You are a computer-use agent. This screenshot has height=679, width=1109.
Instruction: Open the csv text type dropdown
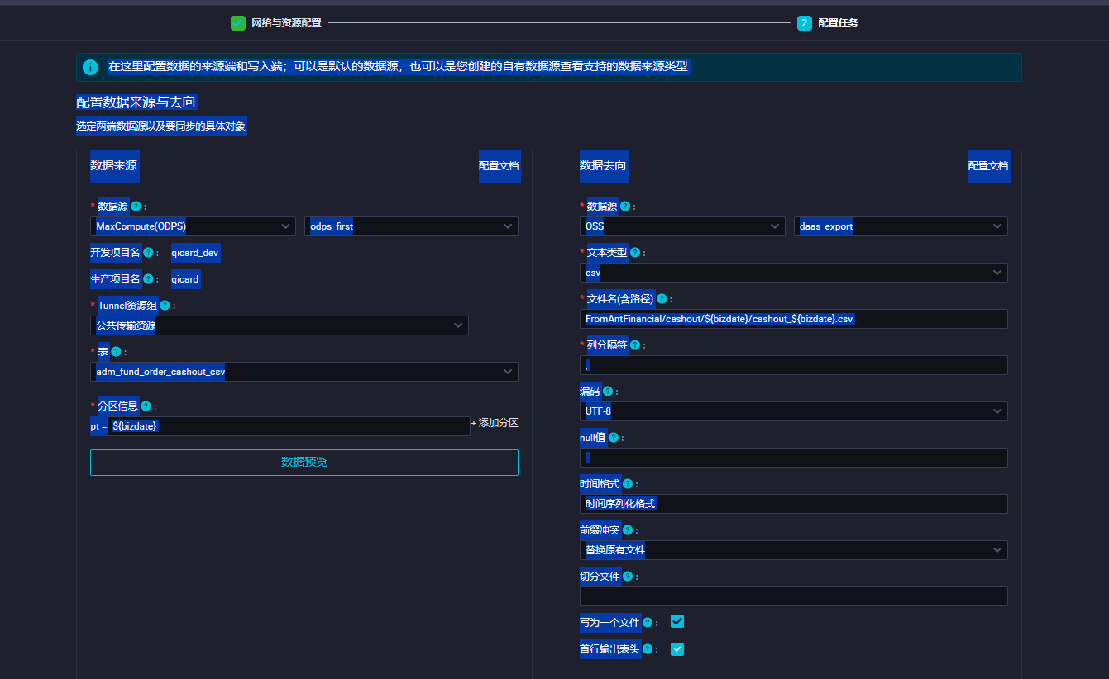[794, 273]
